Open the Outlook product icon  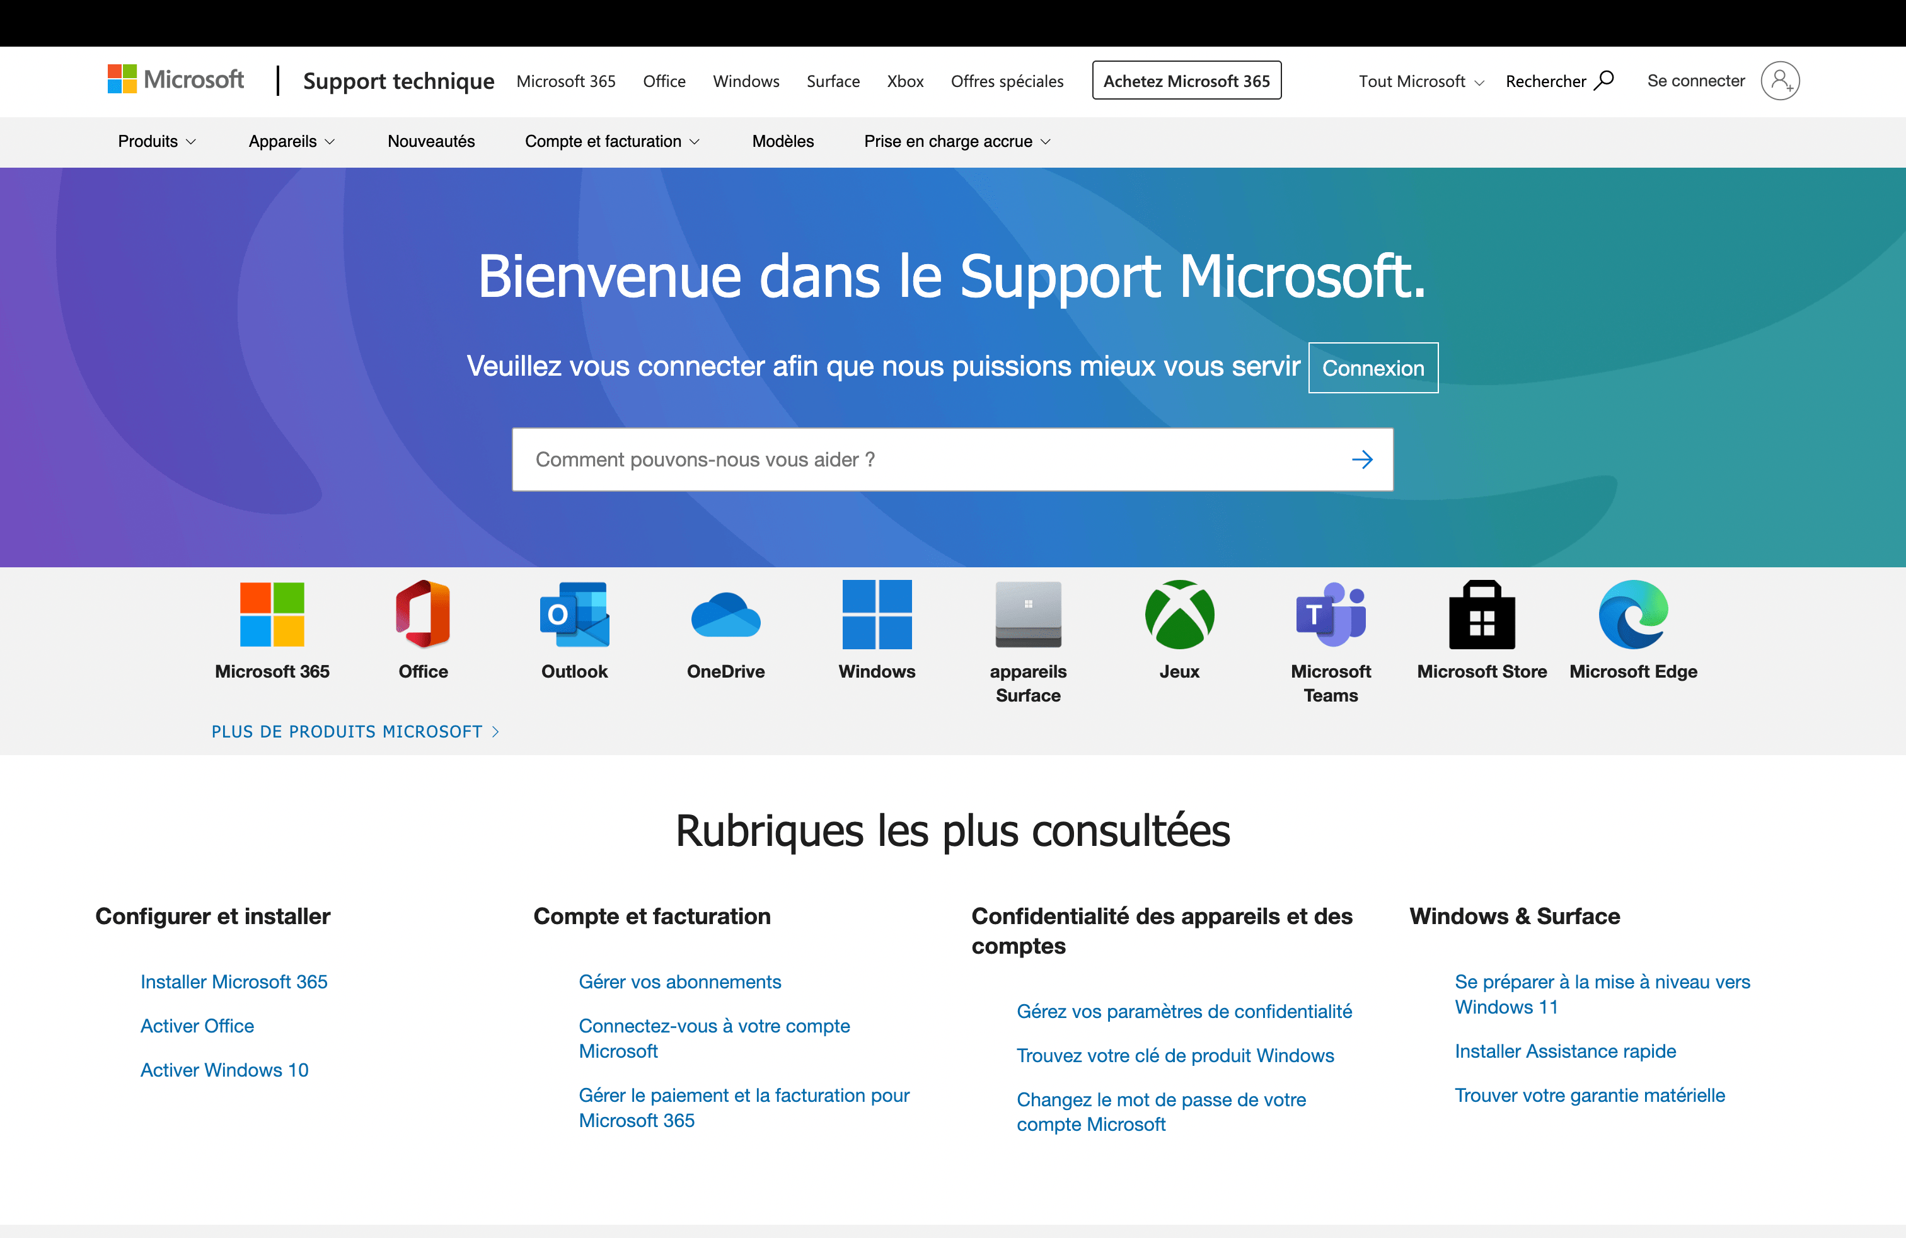(x=574, y=614)
